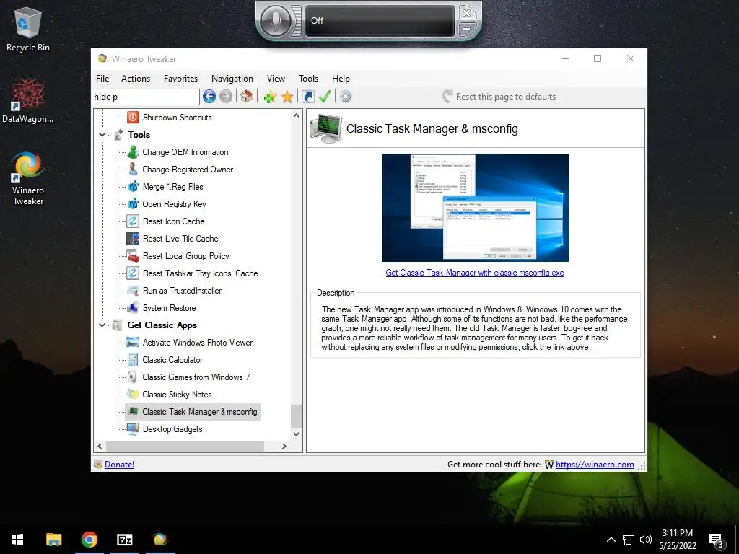Viewport: 739px width, 554px height.
Task: Open the Recycle Bin desktop icon
Action: 28,29
